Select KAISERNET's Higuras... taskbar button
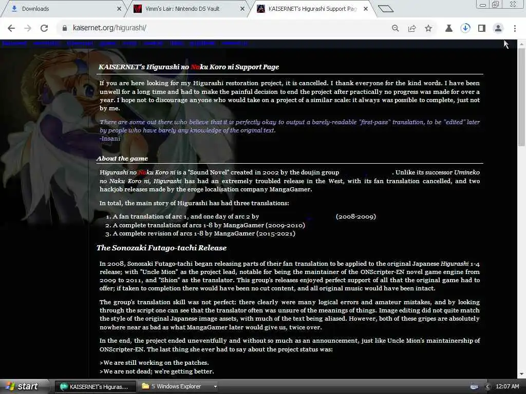 pyautogui.click(x=95, y=387)
